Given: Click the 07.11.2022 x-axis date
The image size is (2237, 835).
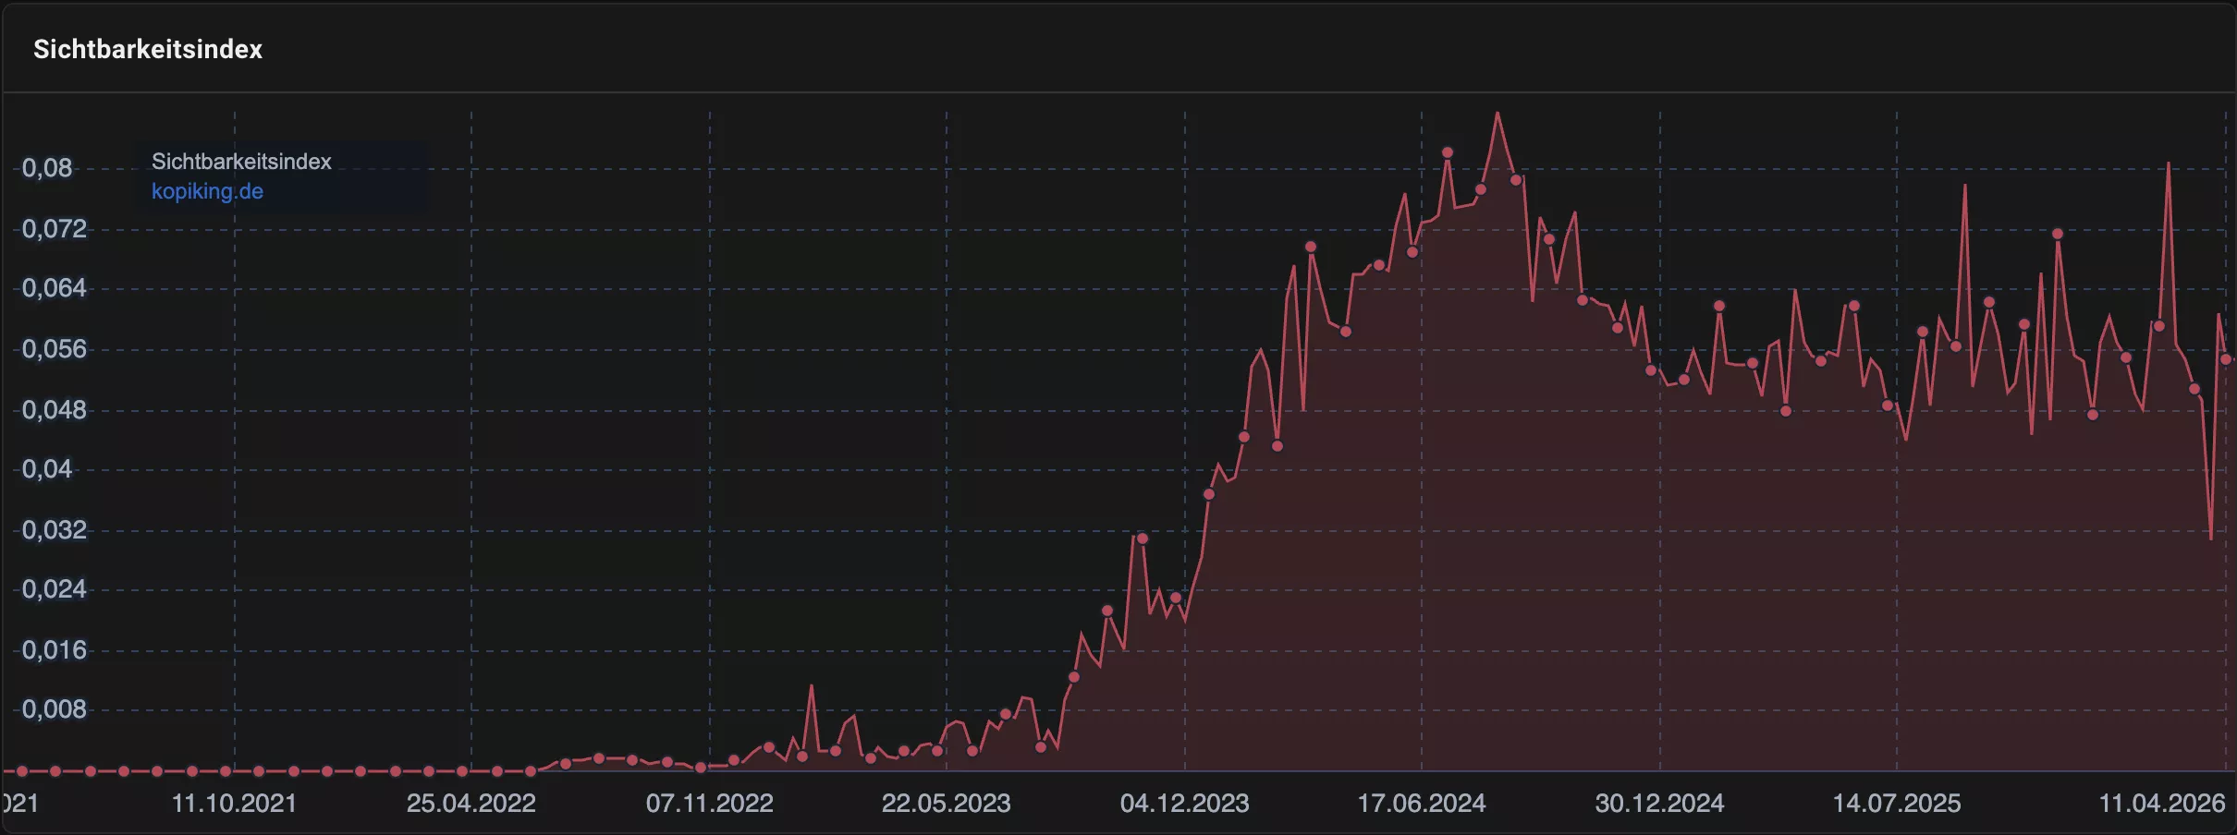Looking at the screenshot, I should tap(709, 803).
